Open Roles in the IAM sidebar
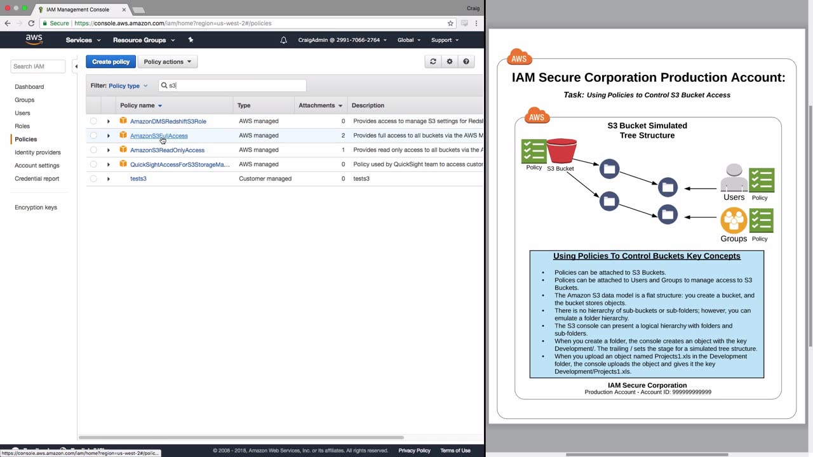 coord(22,126)
